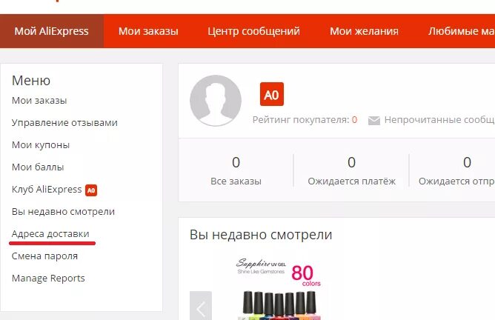
Task: Go to Мои баллы menu entry
Action: (38, 167)
